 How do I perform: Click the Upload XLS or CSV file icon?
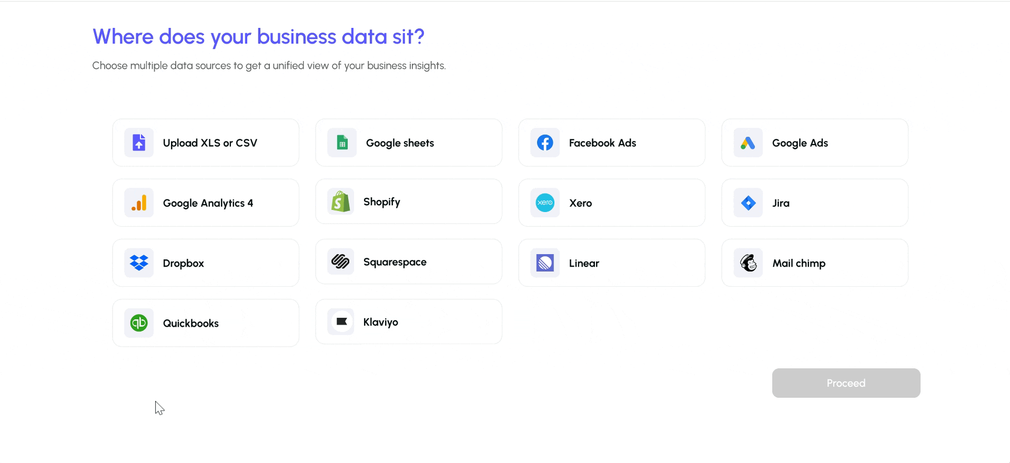[139, 143]
